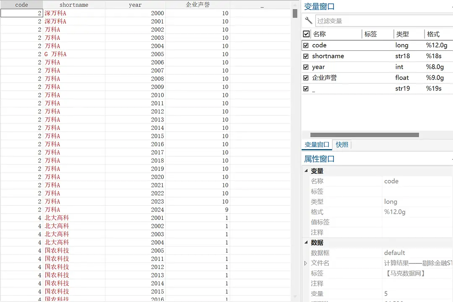Toggle the year variable checkbox
The width and height of the screenshot is (453, 302).
[x=306, y=67]
